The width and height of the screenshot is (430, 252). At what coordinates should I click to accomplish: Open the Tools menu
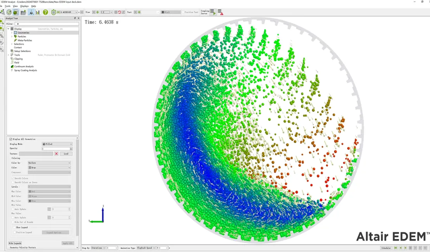(x=8, y=6)
